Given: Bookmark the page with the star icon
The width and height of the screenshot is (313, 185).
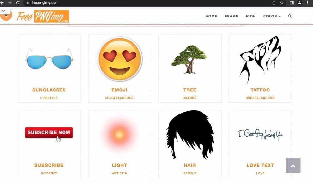Looking at the screenshot, I should [282, 3].
